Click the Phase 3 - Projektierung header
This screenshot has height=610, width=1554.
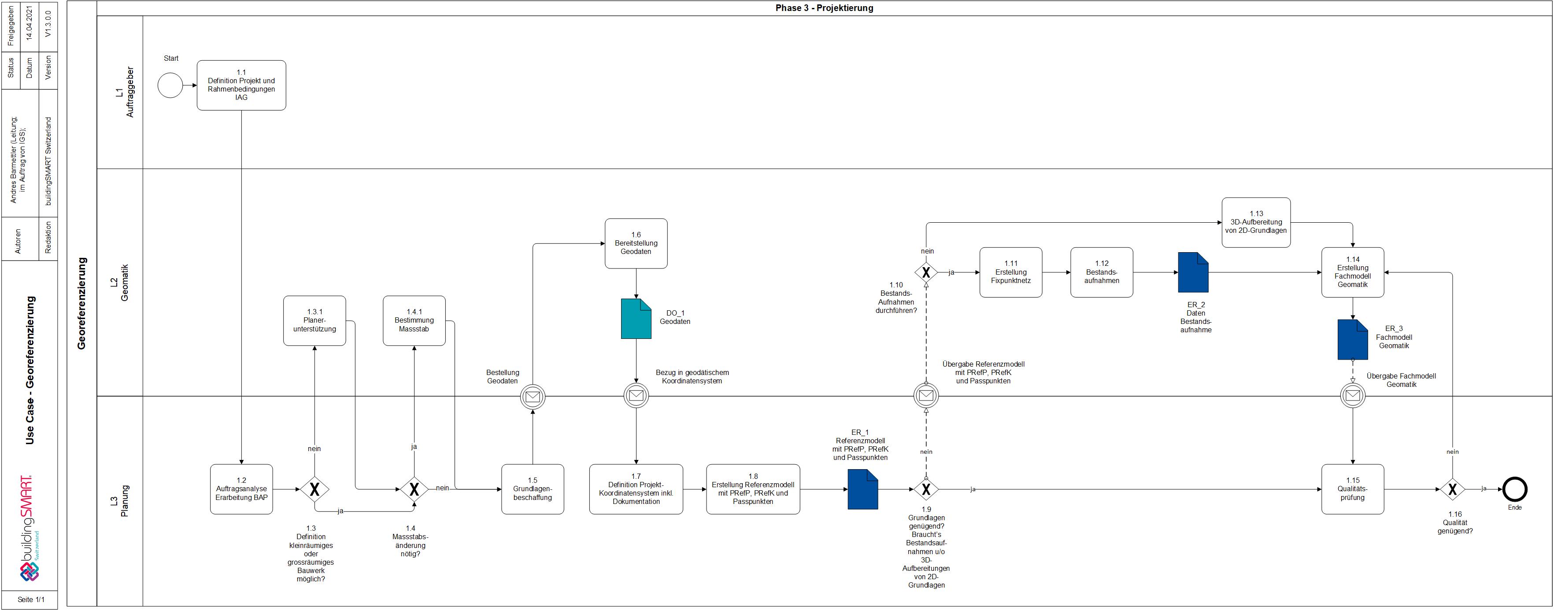[824, 8]
